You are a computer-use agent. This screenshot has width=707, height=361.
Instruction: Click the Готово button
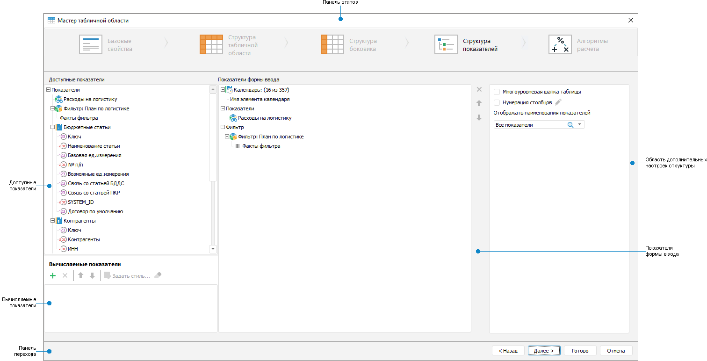tap(580, 351)
